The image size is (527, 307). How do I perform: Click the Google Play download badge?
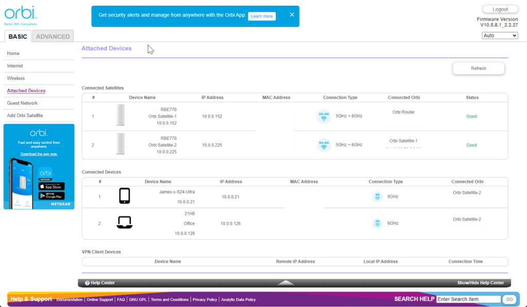51,196
